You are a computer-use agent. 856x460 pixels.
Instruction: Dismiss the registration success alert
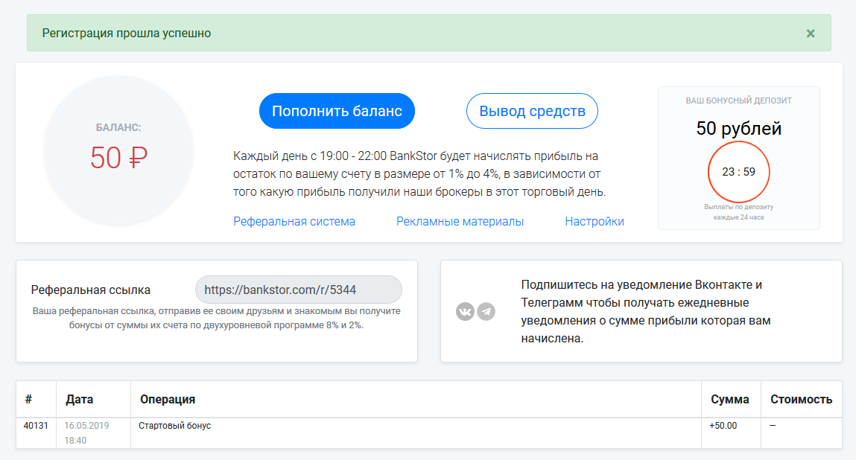(x=811, y=33)
